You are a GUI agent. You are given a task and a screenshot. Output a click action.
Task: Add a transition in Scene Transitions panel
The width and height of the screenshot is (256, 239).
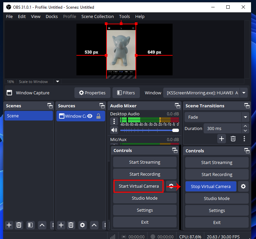(222, 138)
